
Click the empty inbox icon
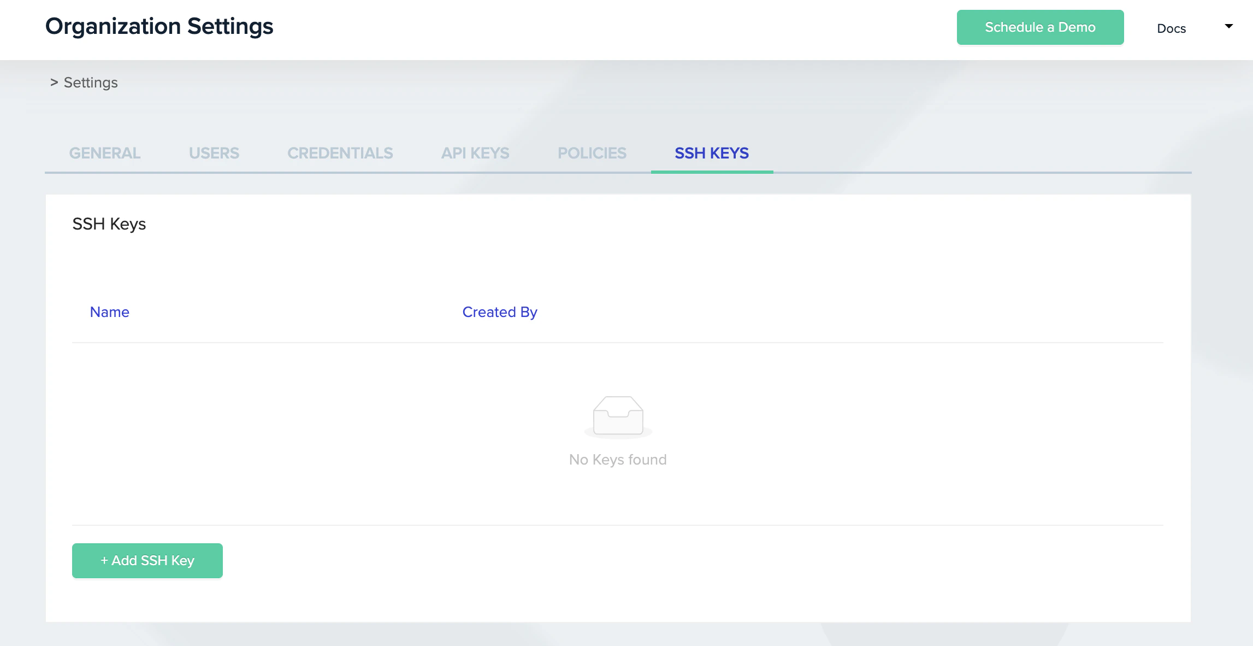pyautogui.click(x=618, y=417)
